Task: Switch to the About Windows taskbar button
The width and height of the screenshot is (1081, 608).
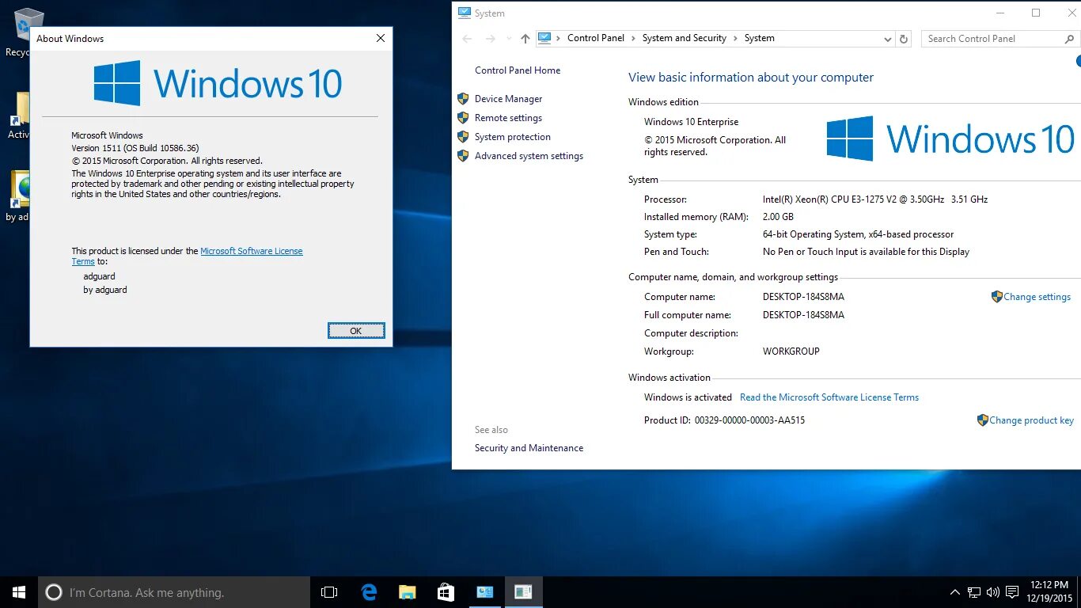Action: pos(523,592)
